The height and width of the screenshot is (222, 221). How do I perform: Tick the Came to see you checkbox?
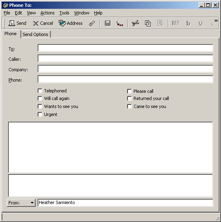pyautogui.click(x=129, y=106)
